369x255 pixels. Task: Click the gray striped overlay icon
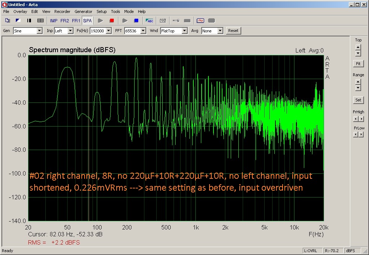pos(163,21)
